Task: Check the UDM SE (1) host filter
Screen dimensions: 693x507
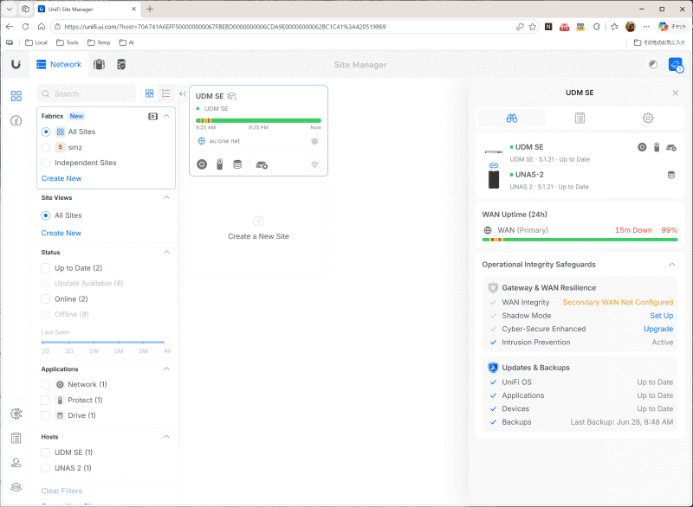Action: (46, 452)
